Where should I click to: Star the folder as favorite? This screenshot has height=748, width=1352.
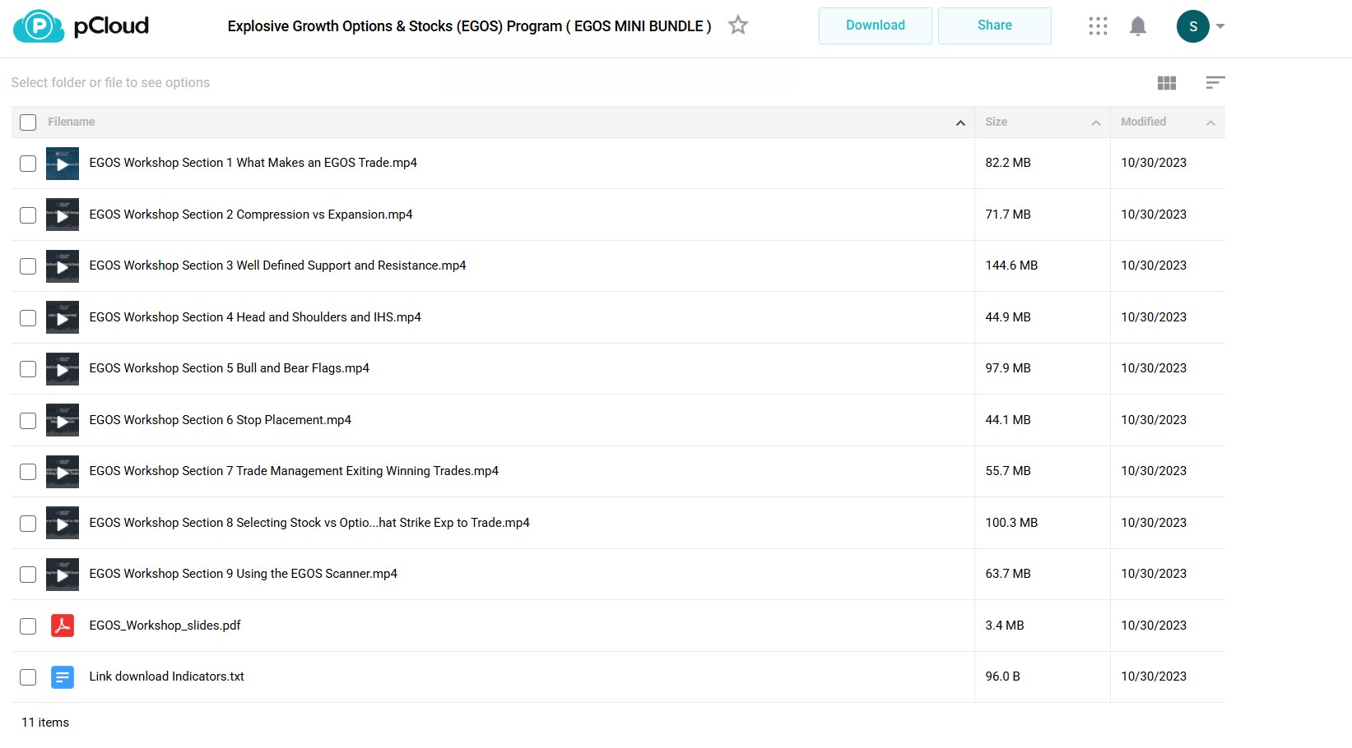pyautogui.click(x=738, y=25)
